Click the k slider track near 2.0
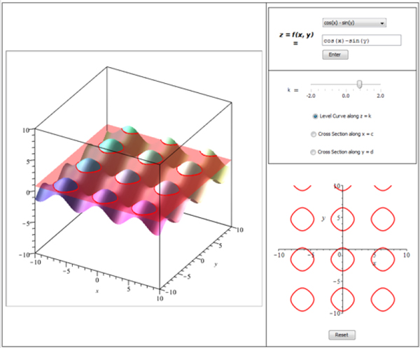Viewport: 420px width, 348px height. (379, 85)
